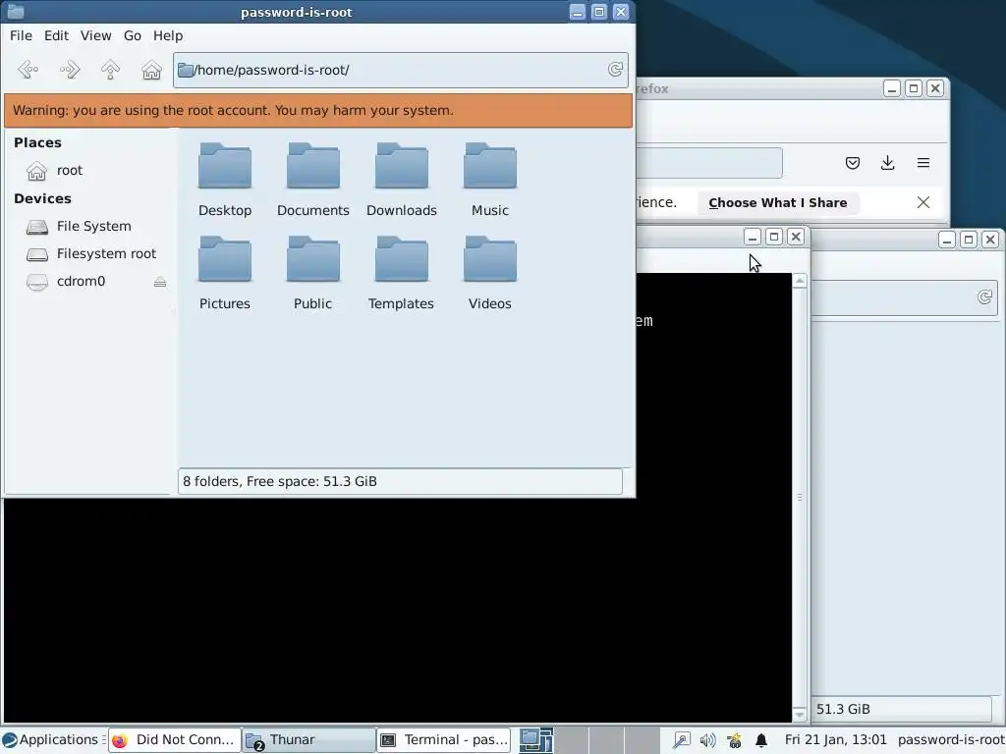Click the Firefox address bar
This screenshot has height=754, width=1006.
click(x=709, y=163)
